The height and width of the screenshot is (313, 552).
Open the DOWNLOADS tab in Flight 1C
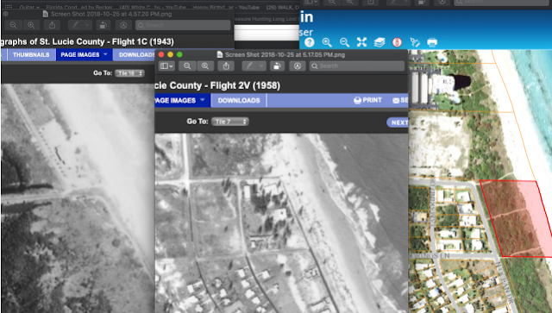pyautogui.click(x=136, y=55)
